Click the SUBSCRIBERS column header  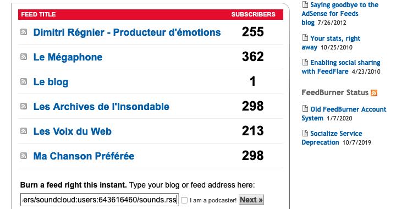pos(254,14)
